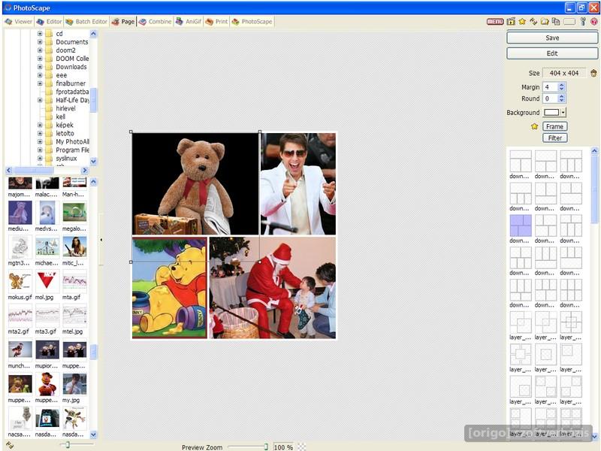Click the yellow star toolbar icon beside MENU

click(x=522, y=22)
